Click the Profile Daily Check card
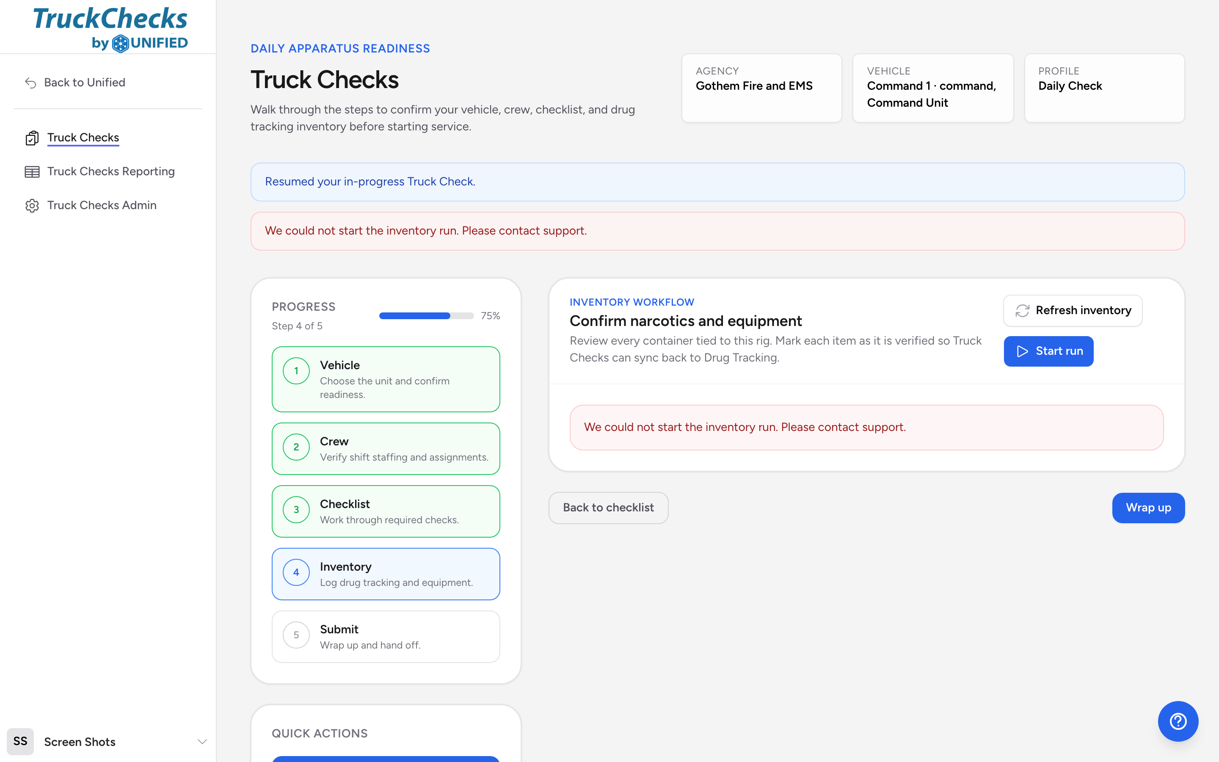The height and width of the screenshot is (762, 1219). 1104,88
